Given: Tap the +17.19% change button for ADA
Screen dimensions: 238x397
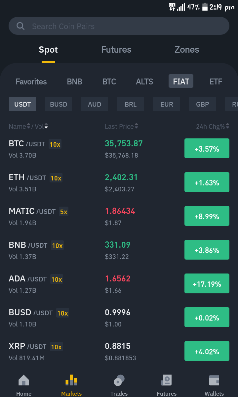Looking at the screenshot, I should pos(207,283).
